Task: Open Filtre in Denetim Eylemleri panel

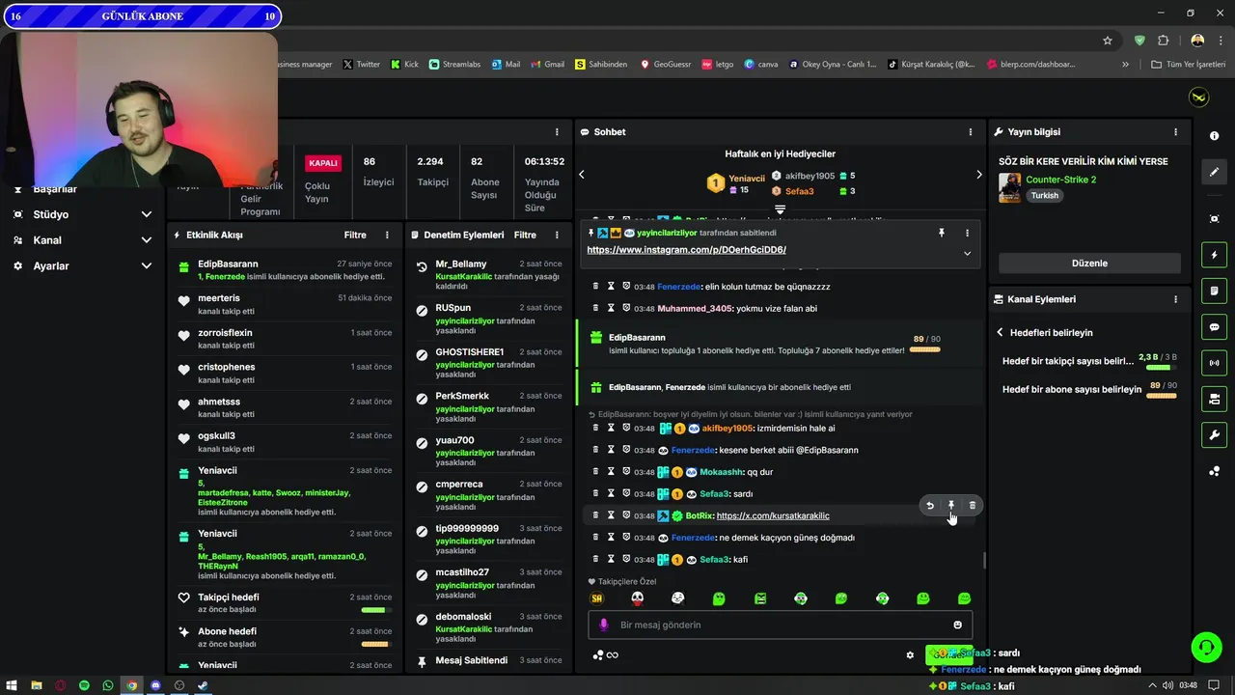Action: pyautogui.click(x=525, y=235)
